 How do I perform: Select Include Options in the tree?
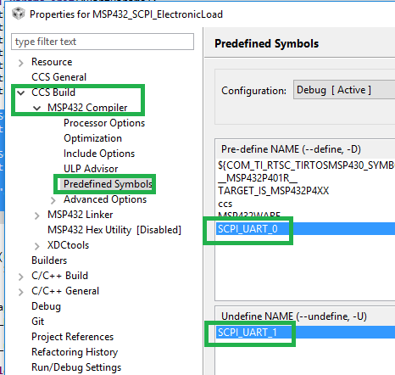(99, 154)
